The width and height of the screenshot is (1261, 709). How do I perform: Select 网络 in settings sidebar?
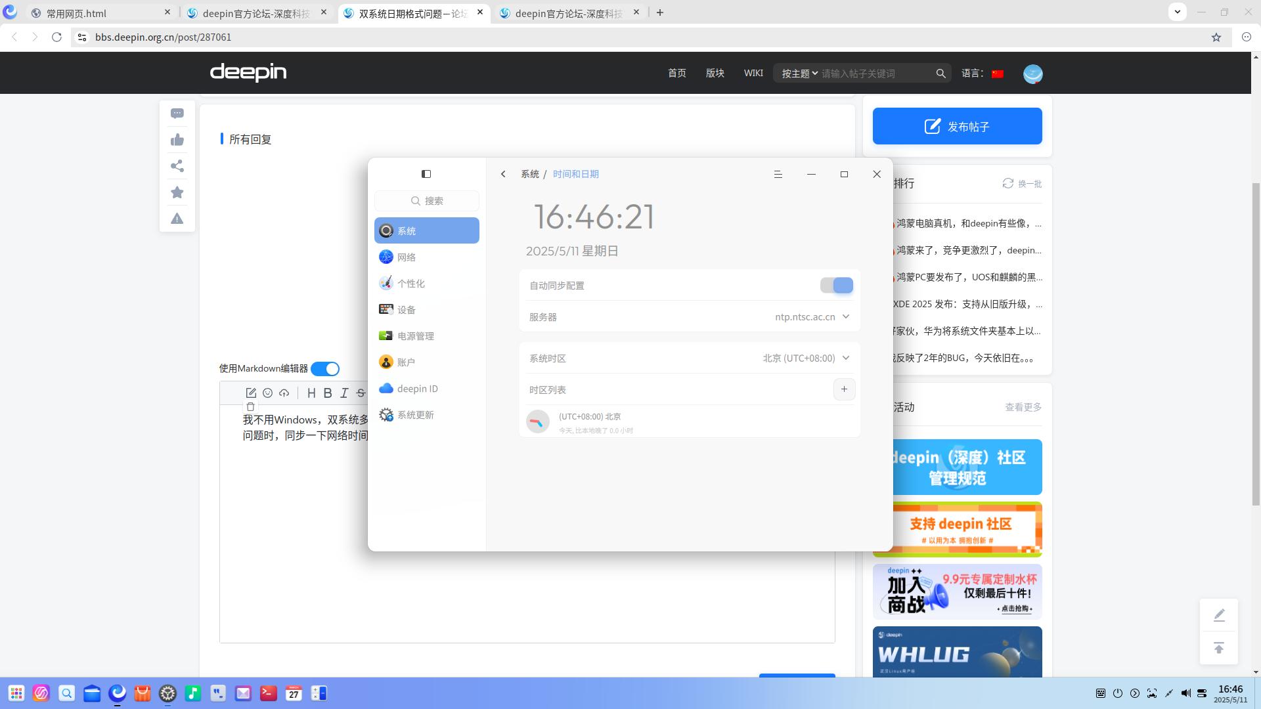(x=427, y=257)
